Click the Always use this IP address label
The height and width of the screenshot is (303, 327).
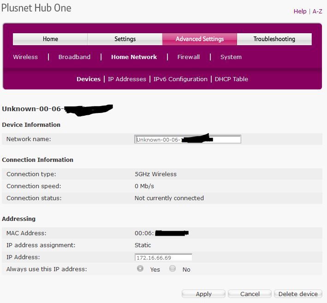pyautogui.click(x=47, y=269)
